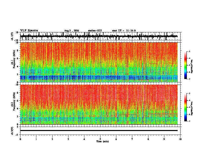203x156 pixels.
Task: Click the ch.2 spectrogram color scale bar
Action: [186, 107]
